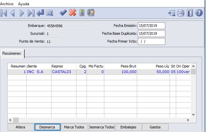Select the INC S.A client cell

pos(39,72)
